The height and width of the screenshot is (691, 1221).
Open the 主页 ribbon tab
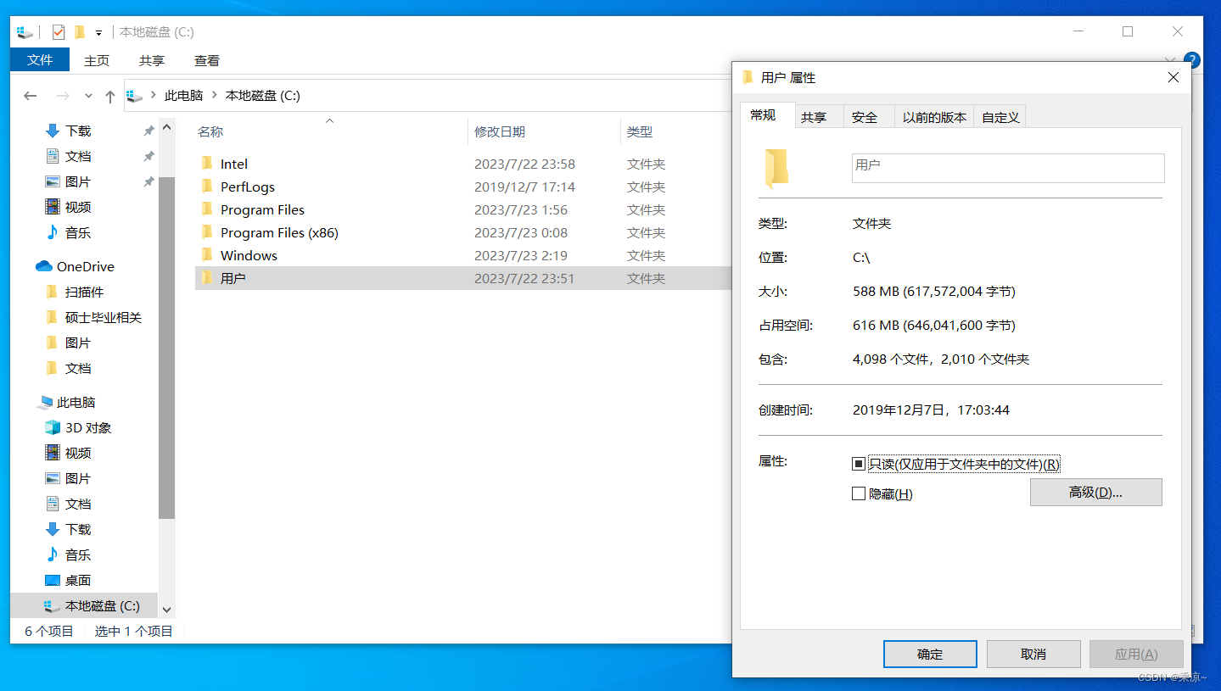point(97,60)
